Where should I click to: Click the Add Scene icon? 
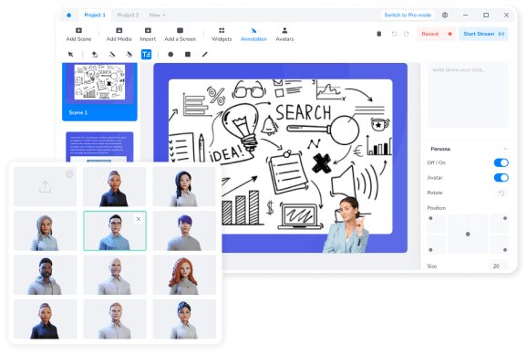[78, 30]
